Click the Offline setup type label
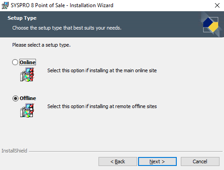 (28, 98)
